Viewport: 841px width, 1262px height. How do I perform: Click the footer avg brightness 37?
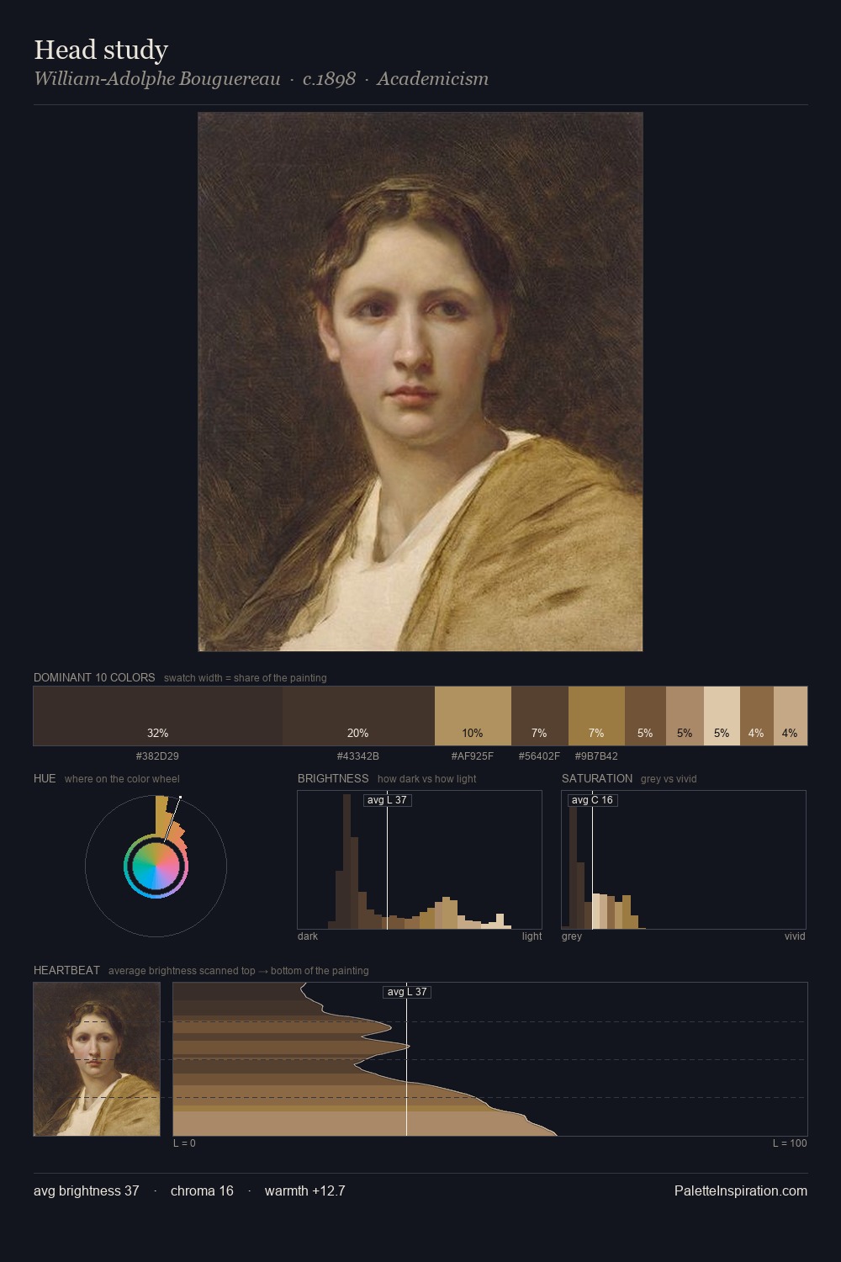click(x=87, y=1190)
